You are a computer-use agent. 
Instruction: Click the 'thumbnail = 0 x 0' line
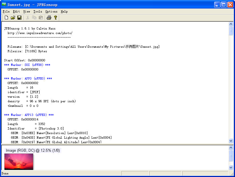coord(23,106)
